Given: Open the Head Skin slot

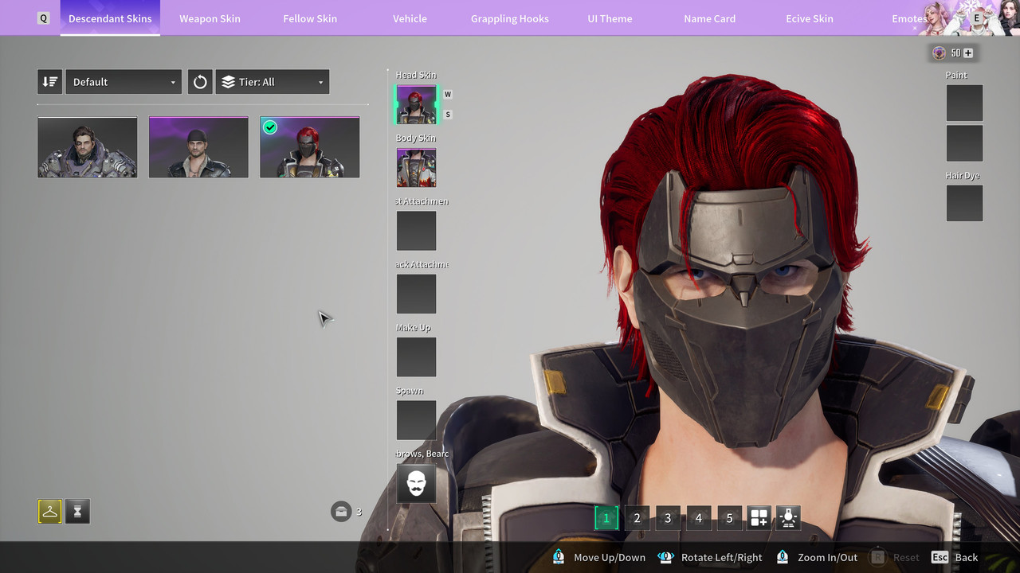Looking at the screenshot, I should coord(416,104).
